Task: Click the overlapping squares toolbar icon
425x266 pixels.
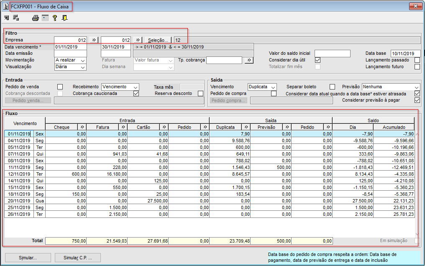Action: pos(16,18)
